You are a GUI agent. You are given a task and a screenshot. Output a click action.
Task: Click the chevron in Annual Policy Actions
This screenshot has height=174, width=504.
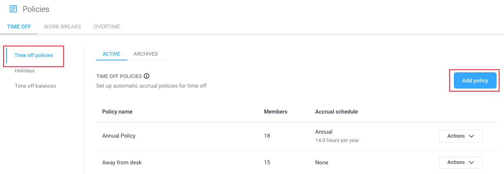tap(472, 136)
